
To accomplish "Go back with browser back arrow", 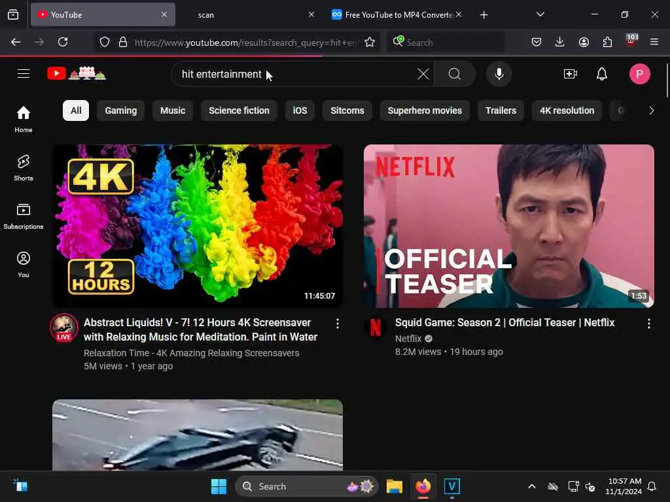I will (16, 42).
